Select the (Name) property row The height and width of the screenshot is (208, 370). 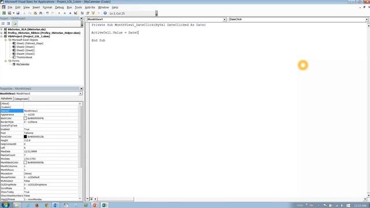pyautogui.click(x=39, y=111)
